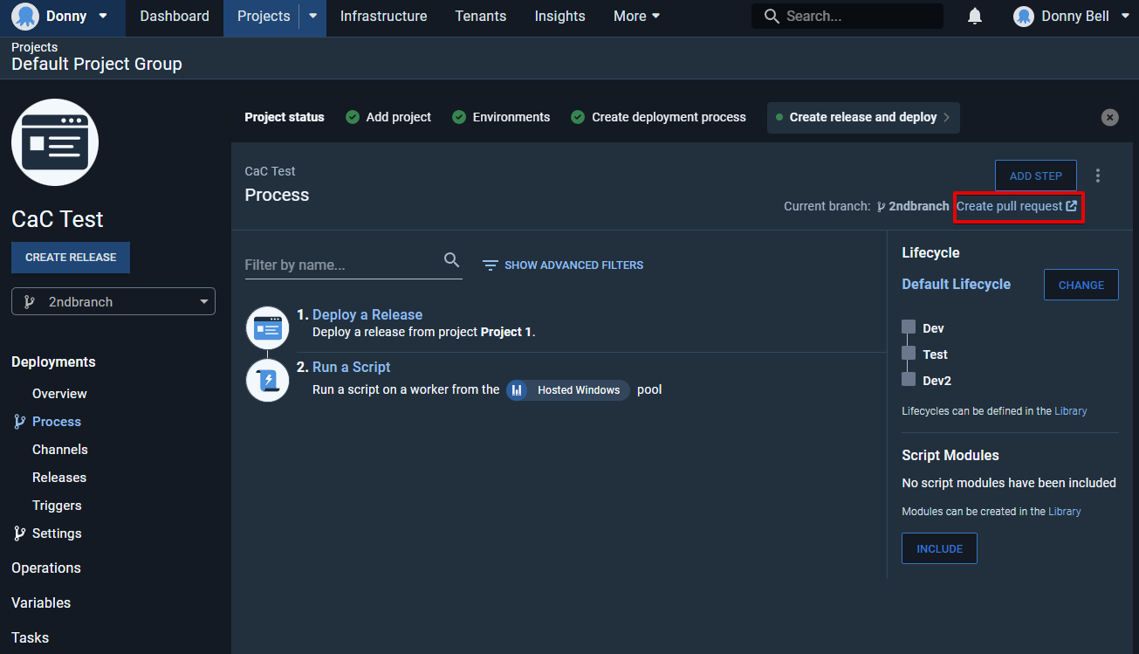Click the Hosted Windows worker pool chip
This screenshot has height=654, width=1139.
(567, 390)
